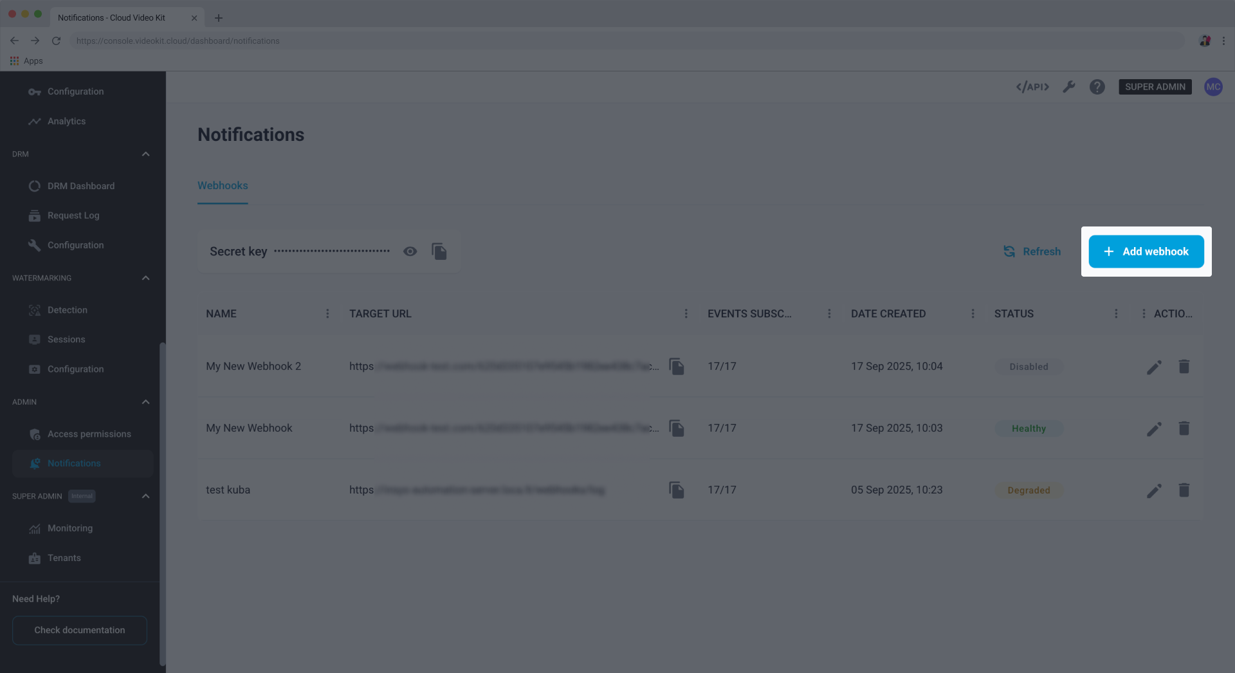The height and width of the screenshot is (673, 1235).
Task: Open Watermarking Detection
Action: (68, 309)
